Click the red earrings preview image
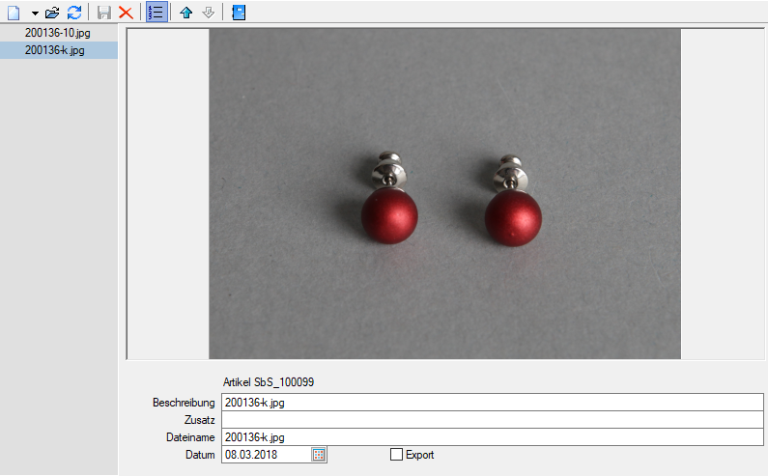The image size is (768, 476). pos(444,194)
